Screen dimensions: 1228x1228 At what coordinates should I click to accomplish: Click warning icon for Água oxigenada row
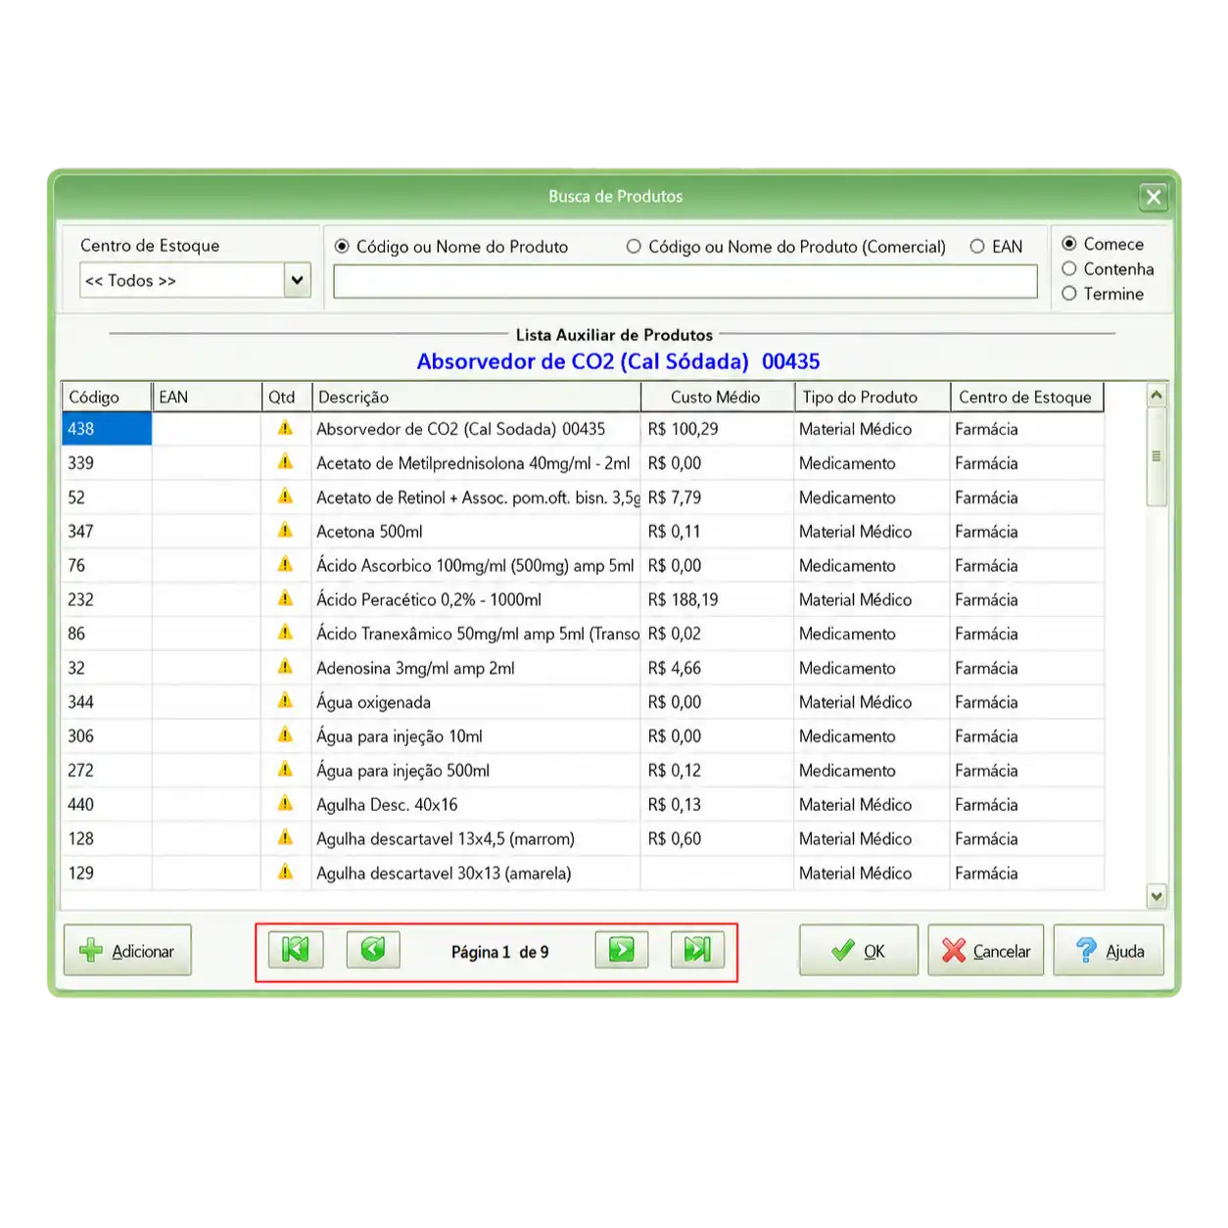click(x=285, y=701)
